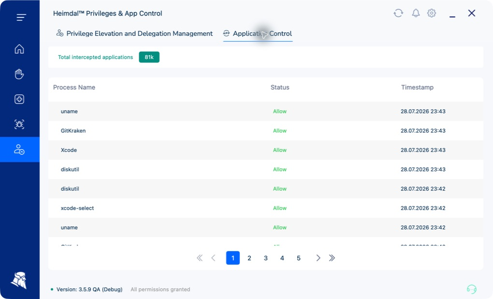This screenshot has height=299, width=493.
Task: Sort by Process Name column header
Action: [74, 87]
